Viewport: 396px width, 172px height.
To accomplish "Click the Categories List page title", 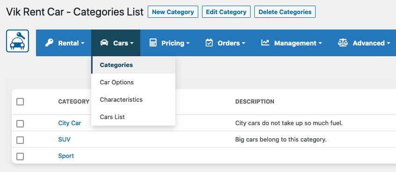I will (75, 12).
